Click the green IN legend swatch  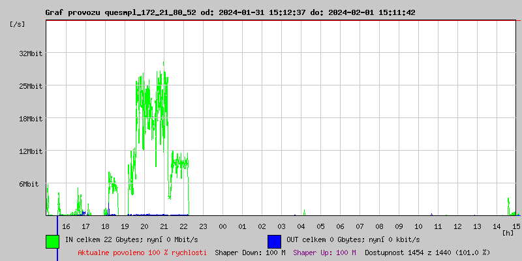(52, 241)
